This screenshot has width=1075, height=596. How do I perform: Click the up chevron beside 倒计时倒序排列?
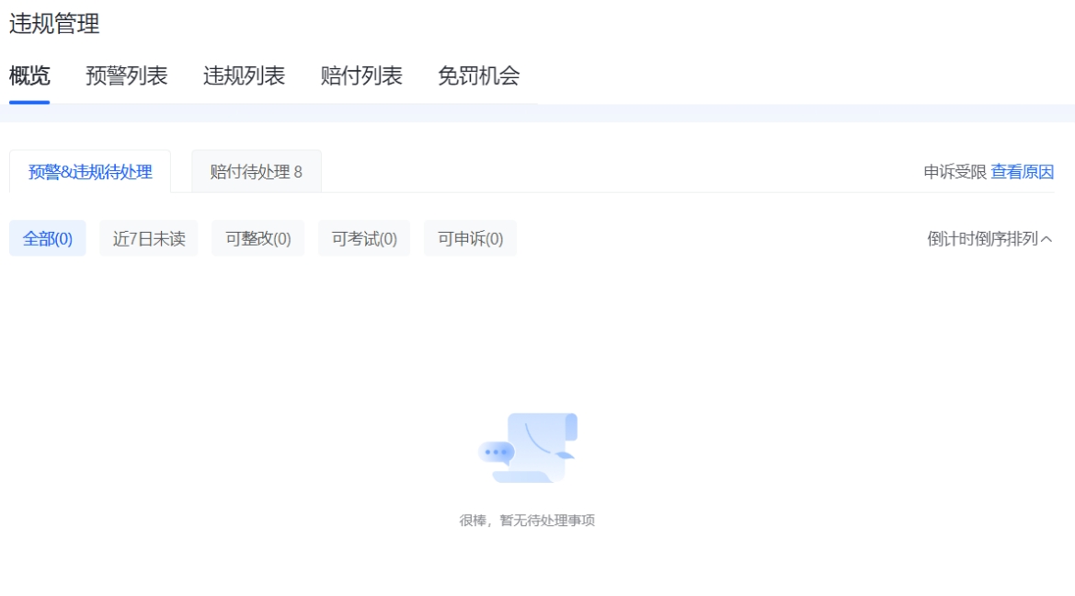1046,239
